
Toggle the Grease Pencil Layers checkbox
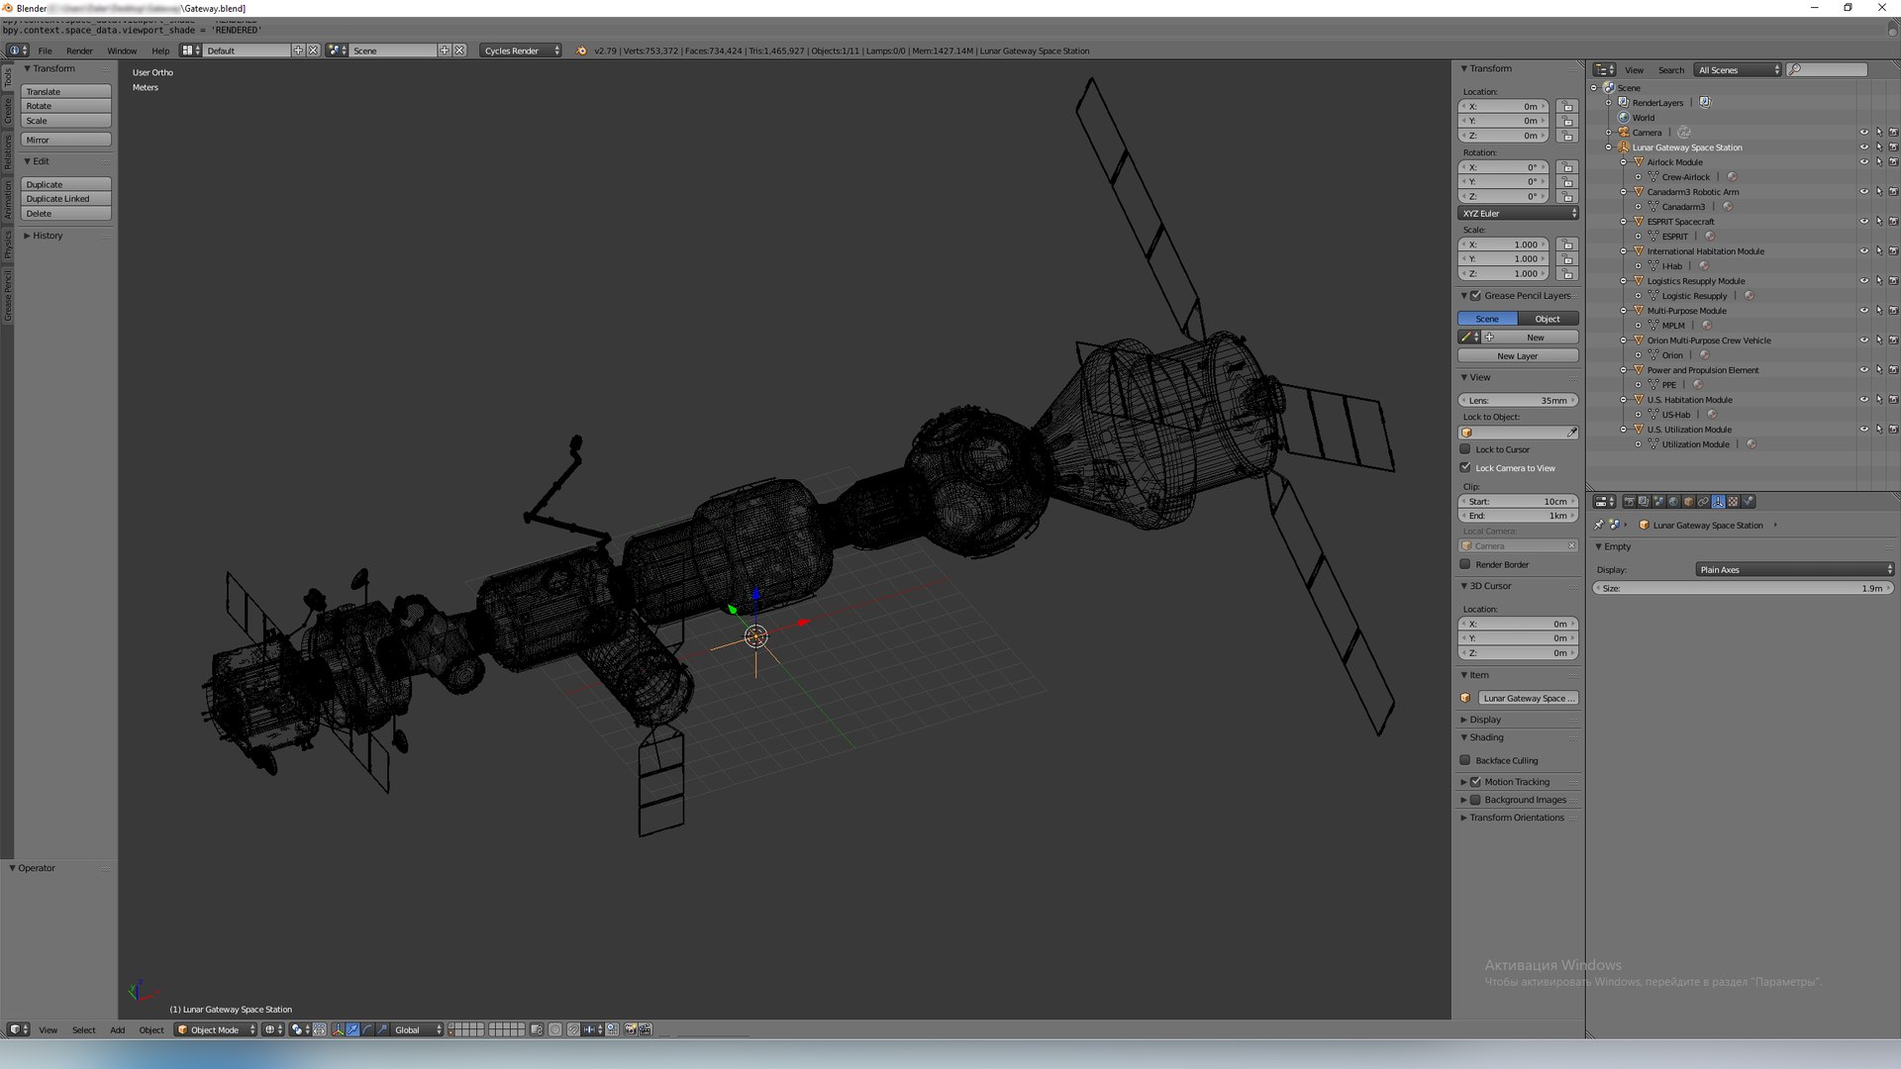point(1475,295)
